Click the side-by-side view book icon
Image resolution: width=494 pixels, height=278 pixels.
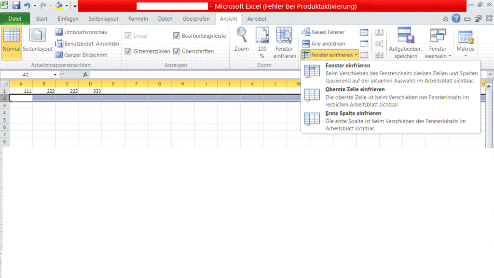379,32
